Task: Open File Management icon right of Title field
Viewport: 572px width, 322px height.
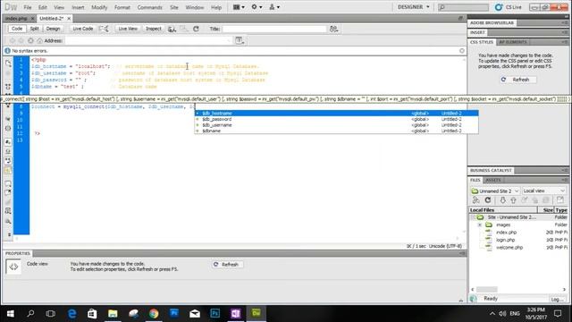Action: 333,29
